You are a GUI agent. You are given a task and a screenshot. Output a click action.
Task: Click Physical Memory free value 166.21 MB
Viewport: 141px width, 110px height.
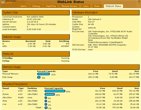(x=93, y=74)
